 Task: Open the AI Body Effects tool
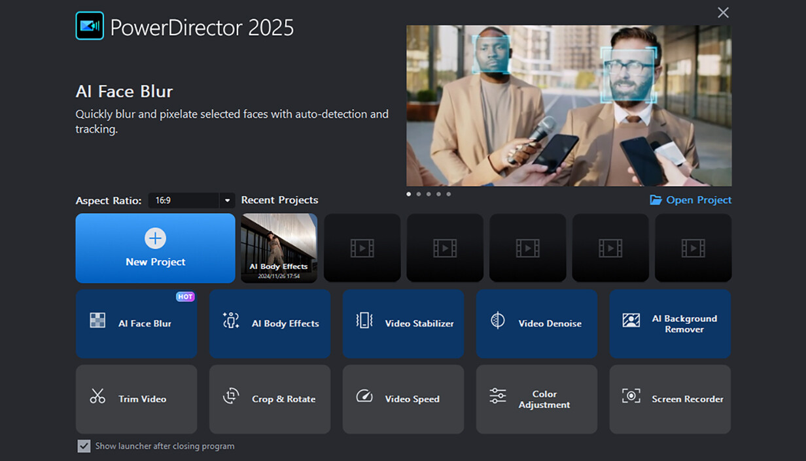click(270, 323)
